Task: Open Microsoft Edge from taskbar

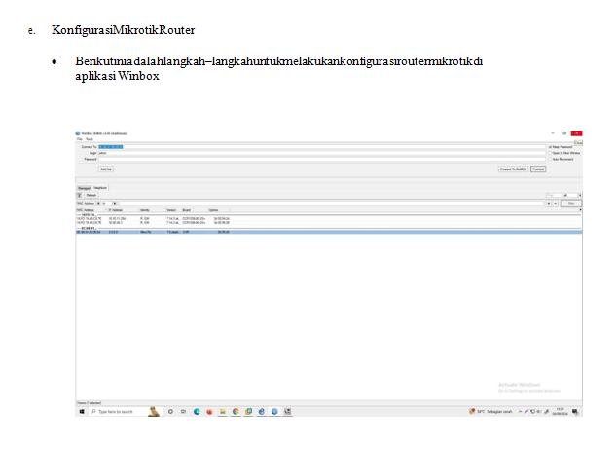Action: pos(197,412)
